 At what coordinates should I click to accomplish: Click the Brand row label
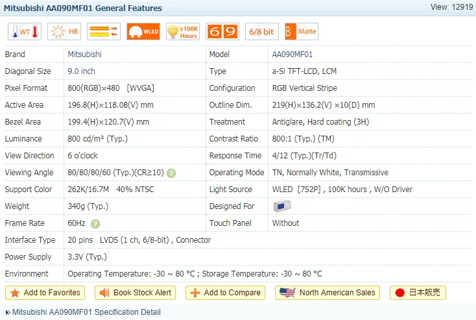click(x=15, y=55)
